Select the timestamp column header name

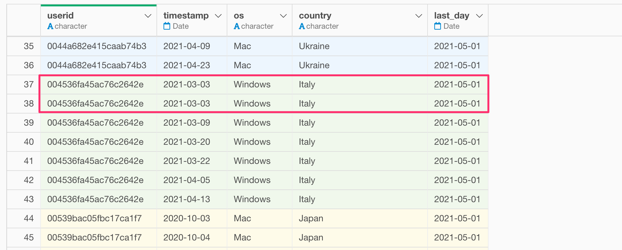click(x=186, y=16)
